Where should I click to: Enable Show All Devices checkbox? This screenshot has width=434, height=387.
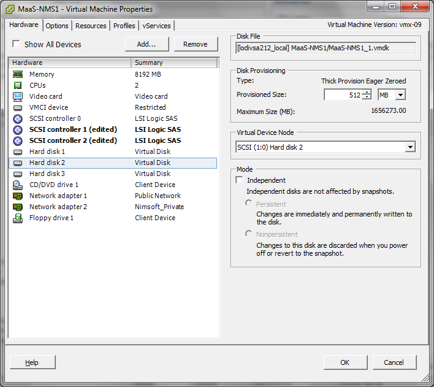[17, 44]
